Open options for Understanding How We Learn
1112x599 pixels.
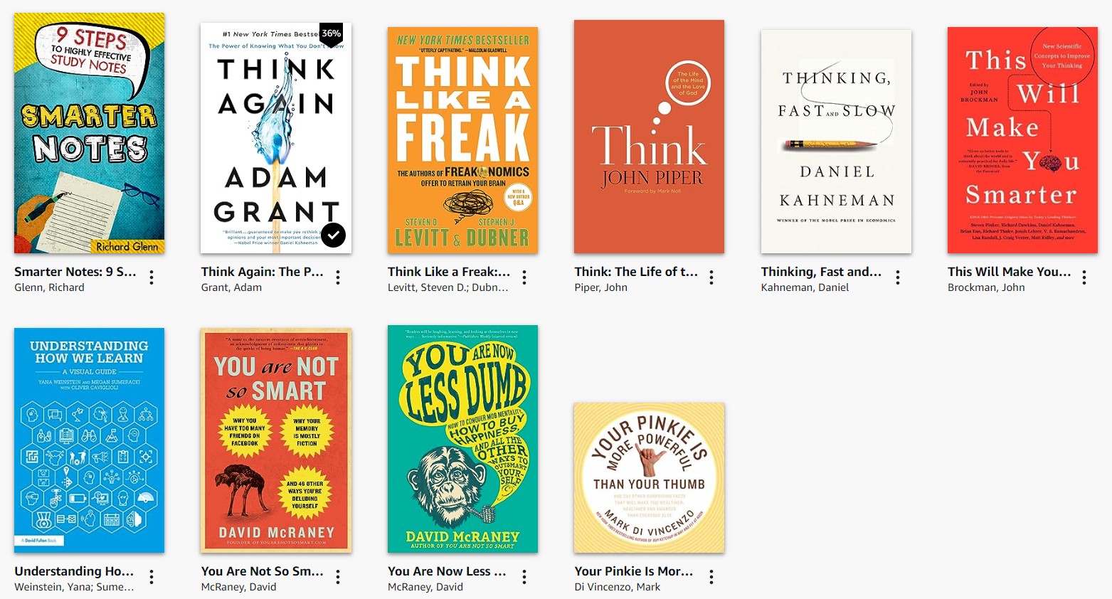click(152, 577)
